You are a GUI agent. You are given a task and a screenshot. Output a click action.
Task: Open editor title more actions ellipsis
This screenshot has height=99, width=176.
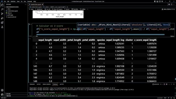[174, 4]
